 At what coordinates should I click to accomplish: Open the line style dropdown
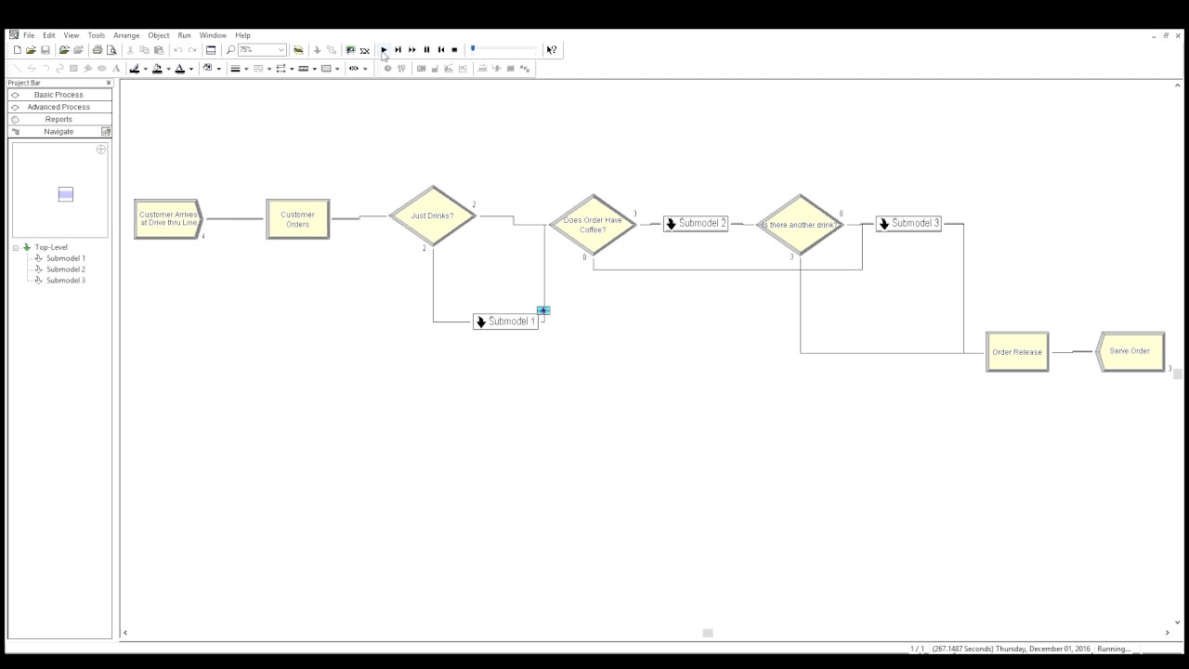[269, 69]
